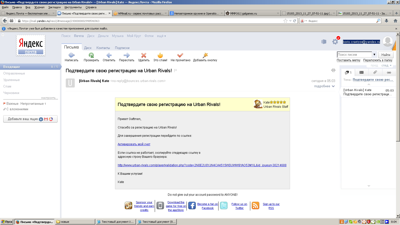This screenshot has width=400, height=225.
Task: Reload page using address bar refresh icon
Action: point(294,21)
